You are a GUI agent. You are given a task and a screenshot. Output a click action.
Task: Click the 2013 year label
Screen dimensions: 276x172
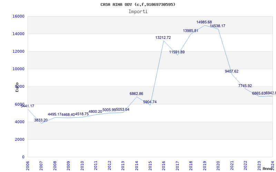tap(123, 165)
